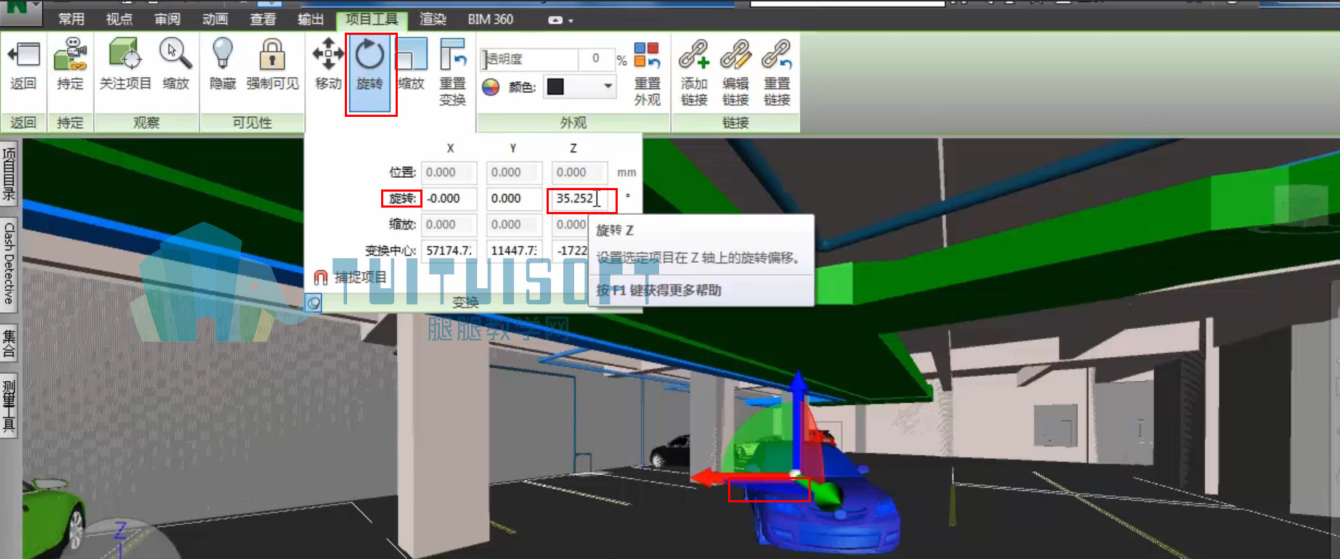The image size is (1340, 559).
Task: Click 添加链接 (Add Link) icon
Action: point(694,73)
